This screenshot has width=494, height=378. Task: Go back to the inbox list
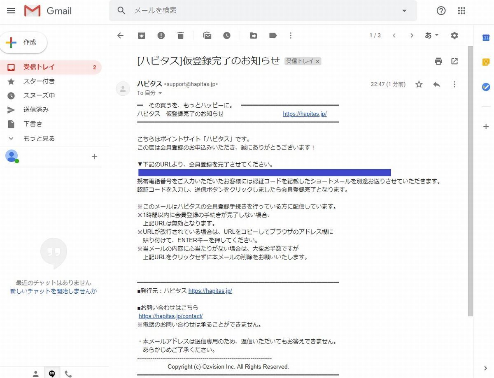tap(120, 36)
